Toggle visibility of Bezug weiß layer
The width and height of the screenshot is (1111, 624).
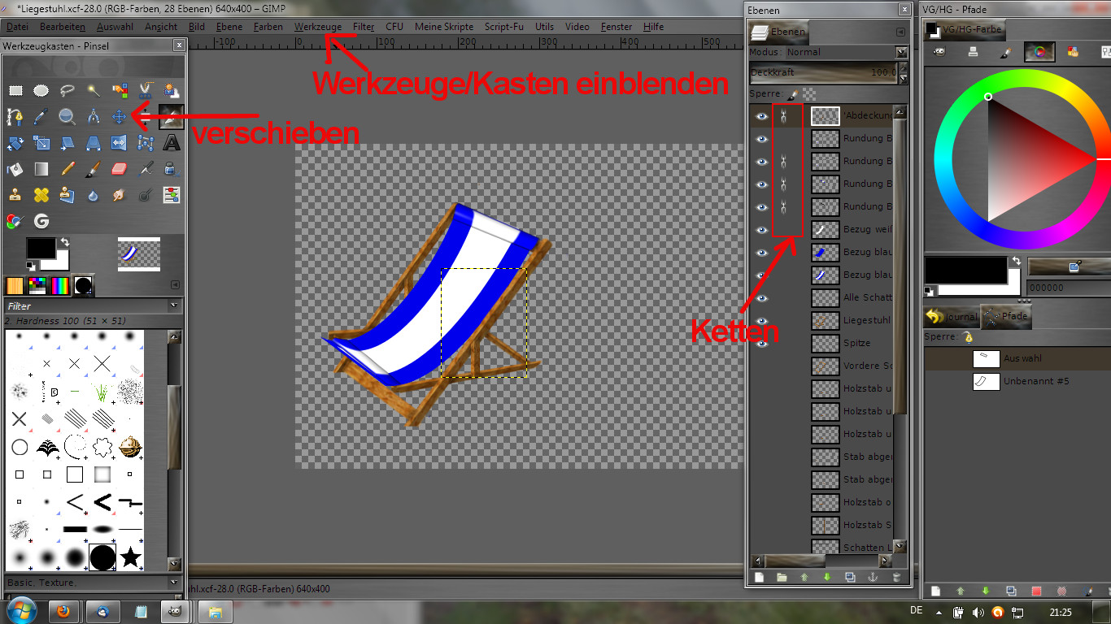point(762,230)
